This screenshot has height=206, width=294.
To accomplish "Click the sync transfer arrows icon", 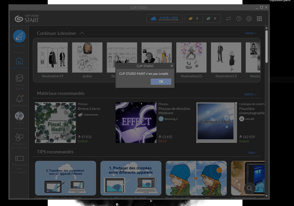I will 228,18.
